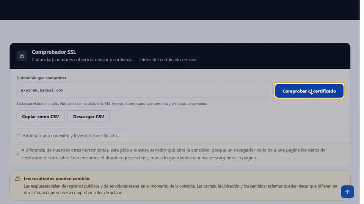The image size is (364, 204).
Task: Copy results with Copiar como CSV
Action: [41, 117]
